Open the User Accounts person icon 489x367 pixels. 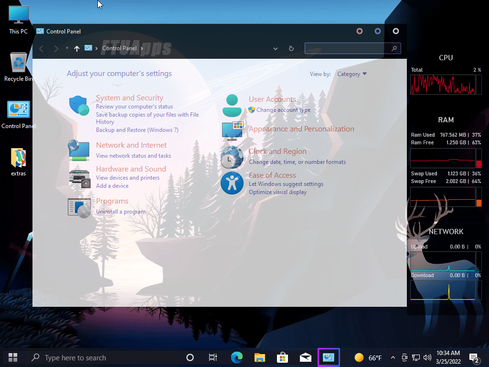232,106
